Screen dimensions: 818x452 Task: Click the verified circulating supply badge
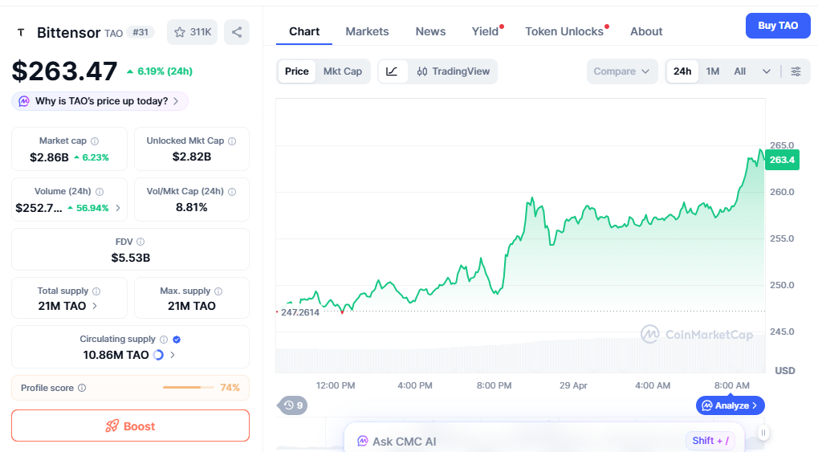tap(177, 340)
